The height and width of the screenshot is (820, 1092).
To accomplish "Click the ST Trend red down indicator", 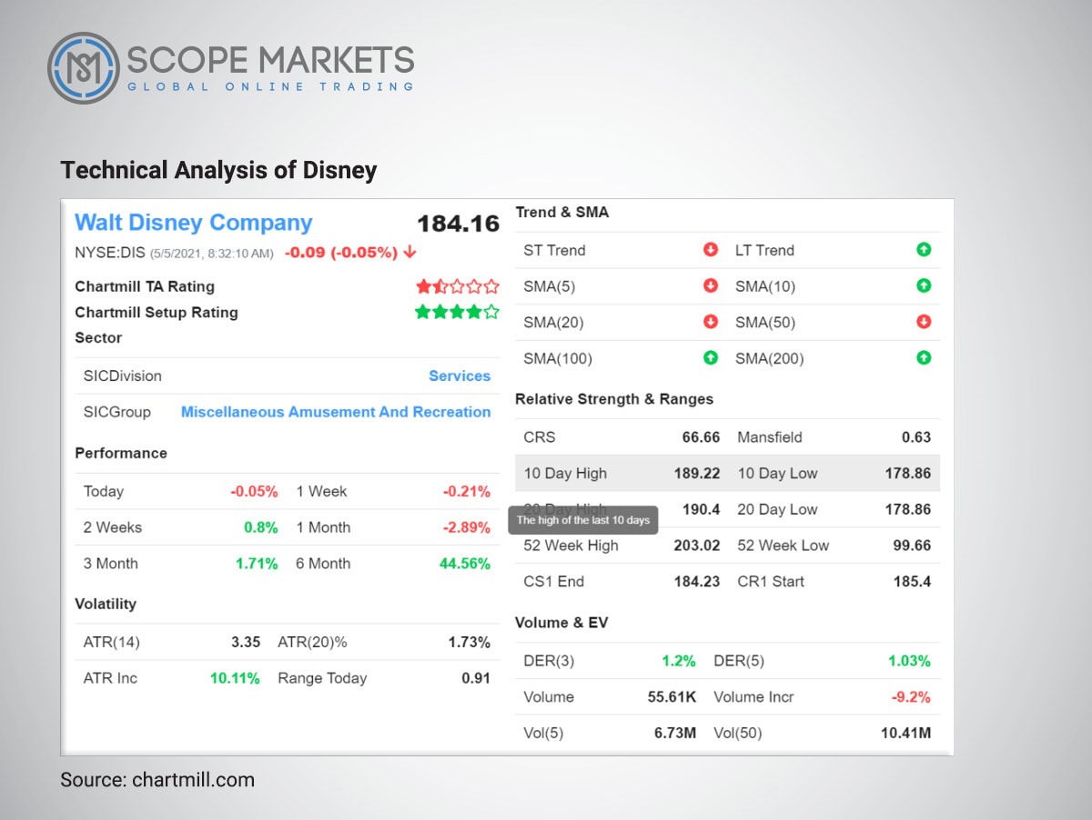I will (709, 250).
